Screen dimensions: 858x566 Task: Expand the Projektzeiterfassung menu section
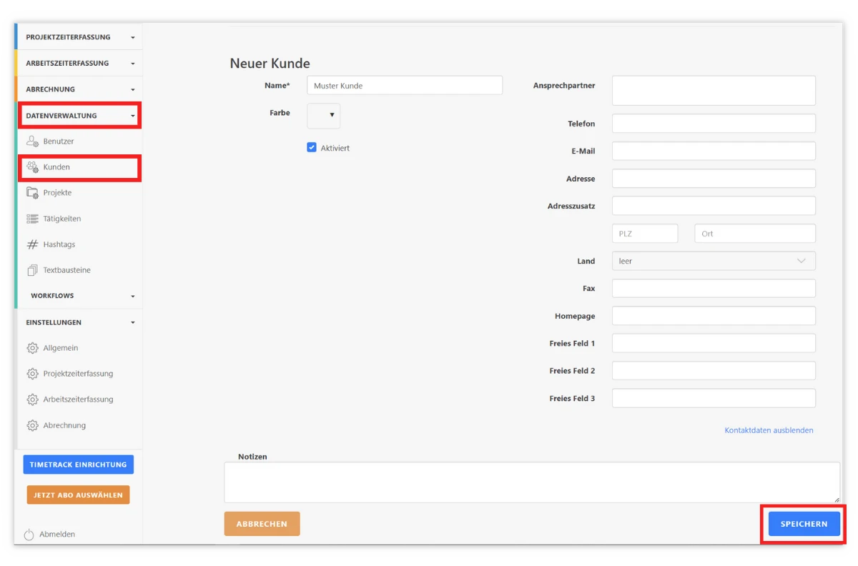(79, 37)
